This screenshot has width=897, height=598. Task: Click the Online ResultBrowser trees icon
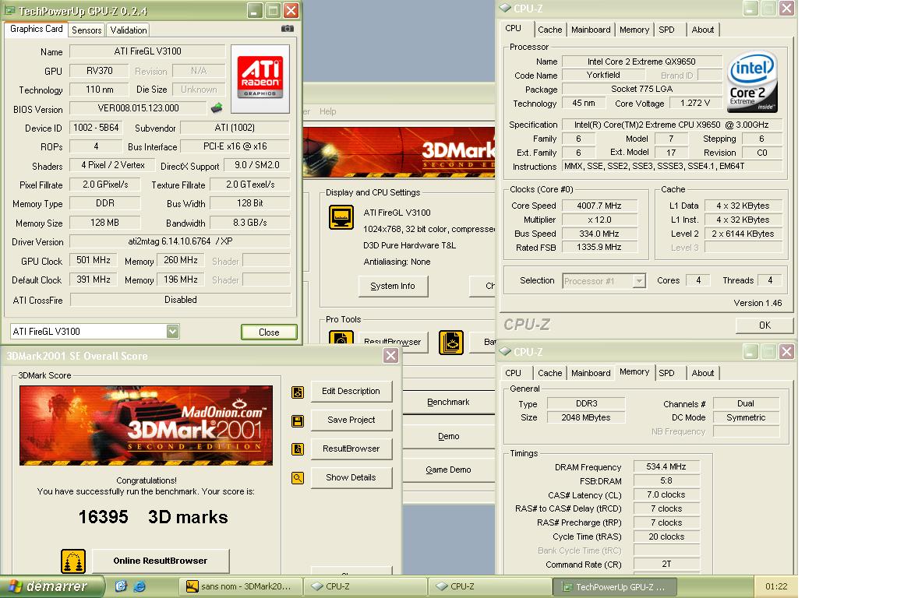73,561
